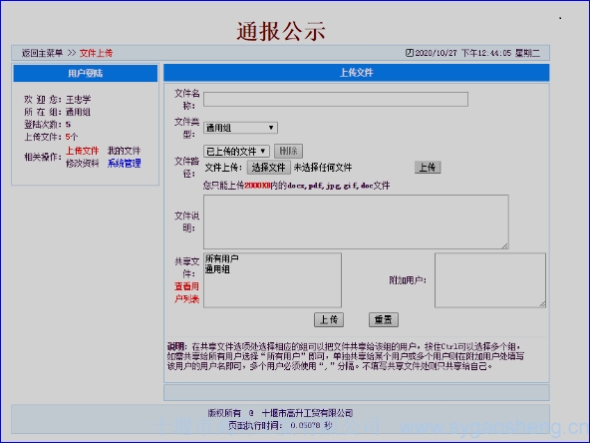
Task: Click the 选择文件 button
Action: [269, 168]
